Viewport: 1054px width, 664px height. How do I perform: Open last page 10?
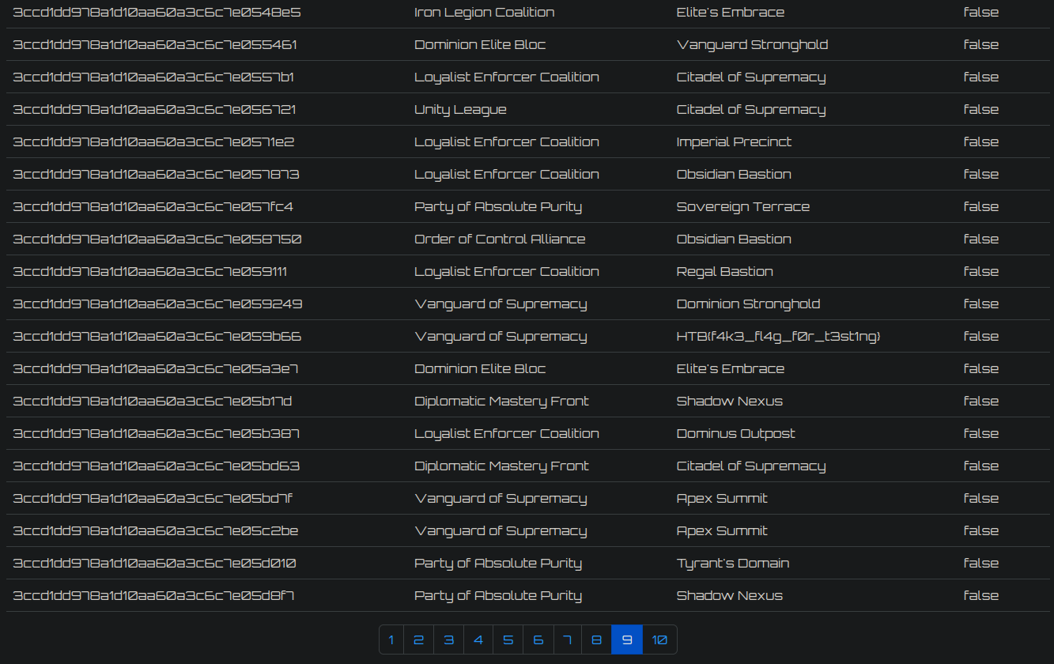tap(659, 639)
